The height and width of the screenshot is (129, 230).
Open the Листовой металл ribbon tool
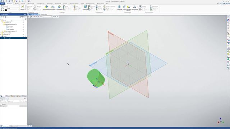[129, 8]
